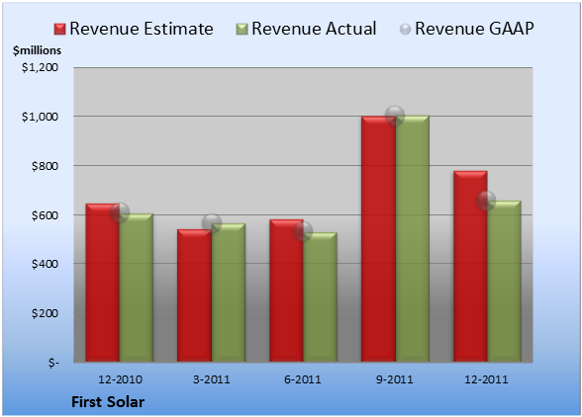The height and width of the screenshot is (417, 582).
Task: Select the red estimate bar for 9-2011
Action: [378, 239]
